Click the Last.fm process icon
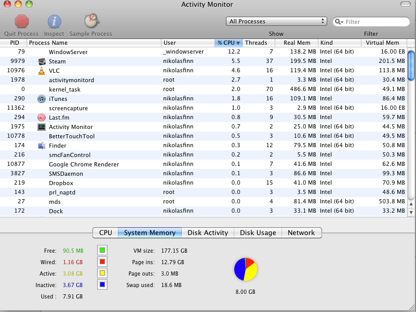Screen dimensions: 416x312 42,118
